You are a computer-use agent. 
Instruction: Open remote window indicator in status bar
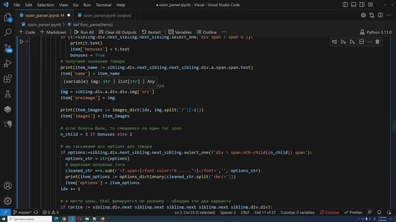click(6, 212)
